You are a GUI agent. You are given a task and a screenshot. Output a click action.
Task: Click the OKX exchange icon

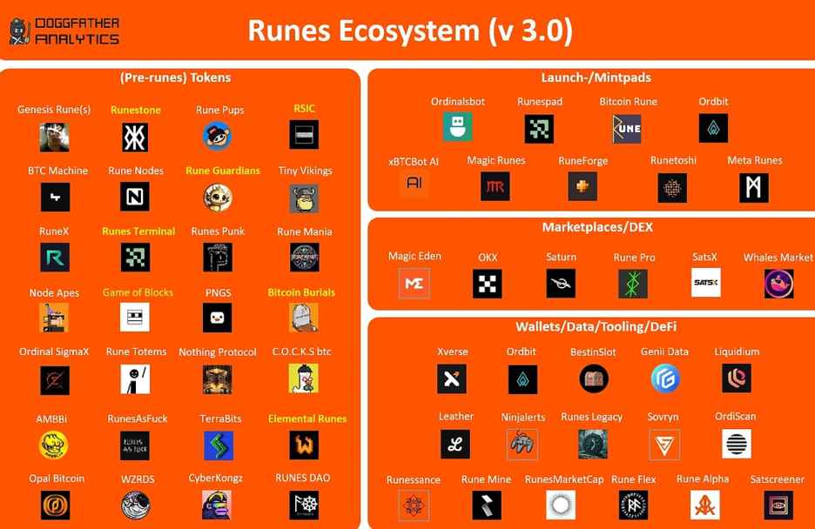point(487,283)
